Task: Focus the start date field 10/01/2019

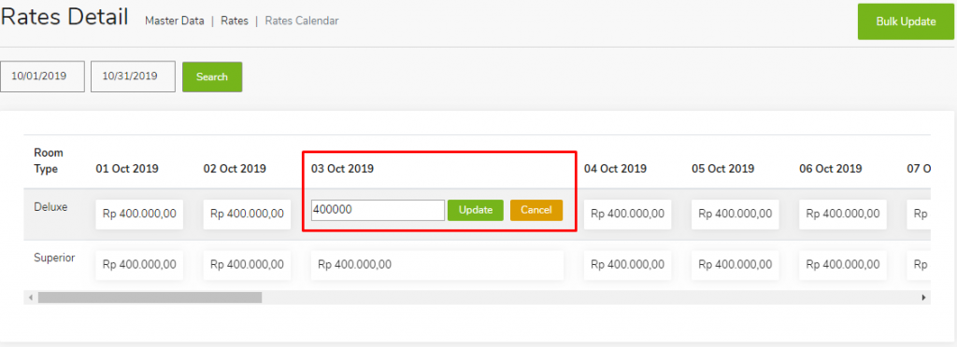Action: (x=42, y=76)
